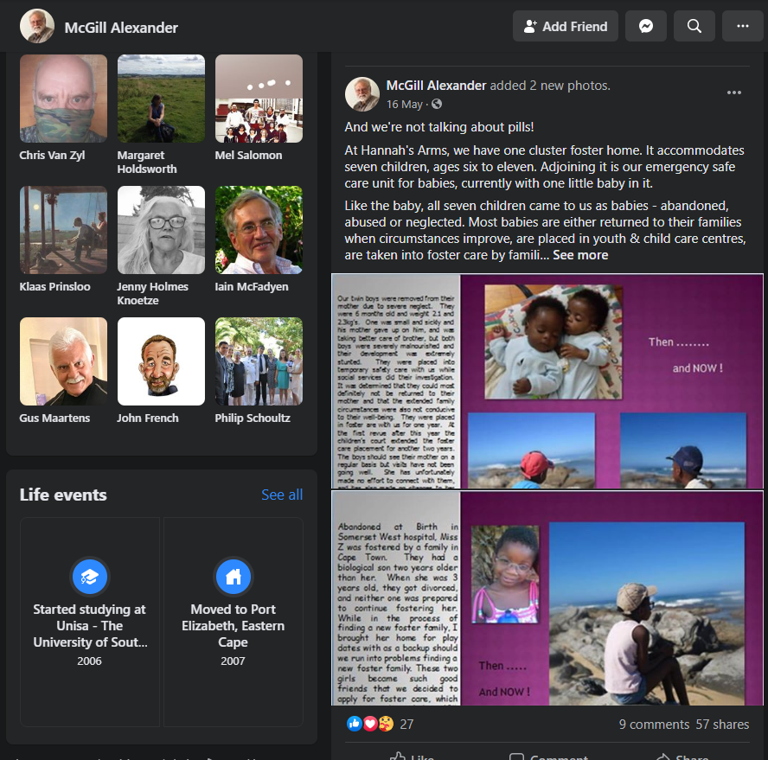The width and height of the screenshot is (768, 760).
Task: Open Chris Van Zyl's friend photo
Action: tap(64, 99)
